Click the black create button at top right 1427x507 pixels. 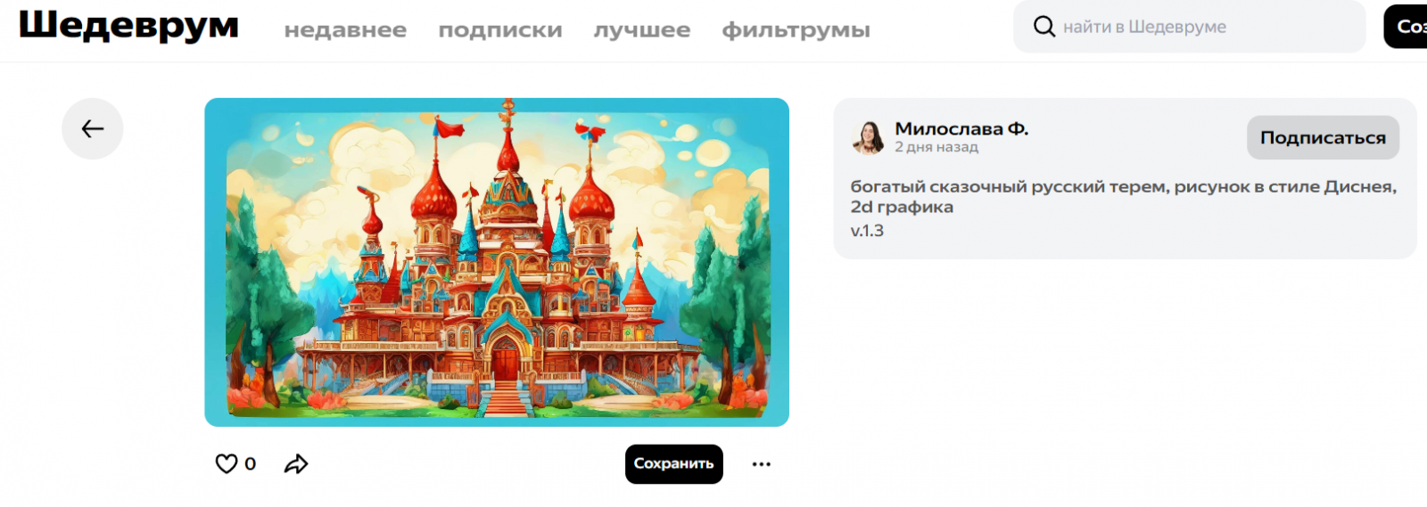(x=1406, y=27)
